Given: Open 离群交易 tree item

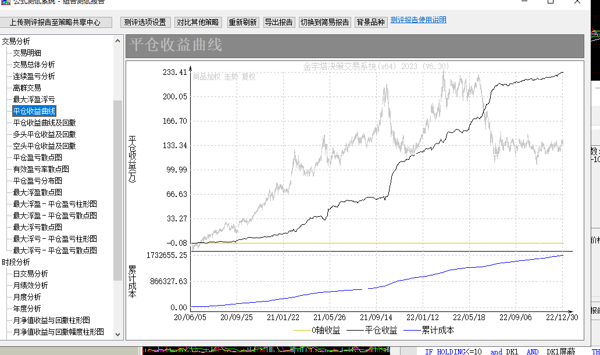Looking at the screenshot, I should click(27, 88).
